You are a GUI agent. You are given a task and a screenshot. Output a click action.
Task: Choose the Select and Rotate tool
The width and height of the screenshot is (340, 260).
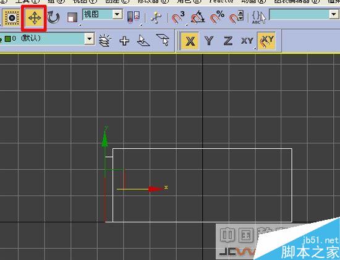tap(53, 17)
